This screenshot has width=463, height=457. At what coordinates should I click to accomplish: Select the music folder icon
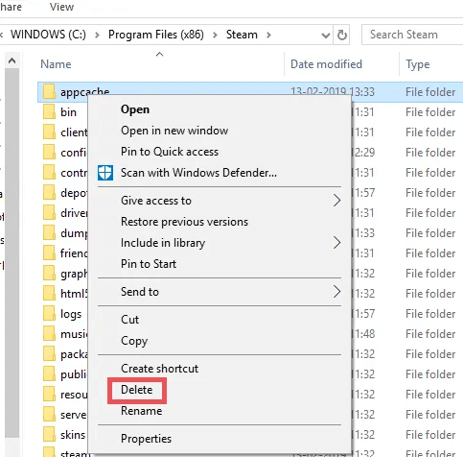49,334
